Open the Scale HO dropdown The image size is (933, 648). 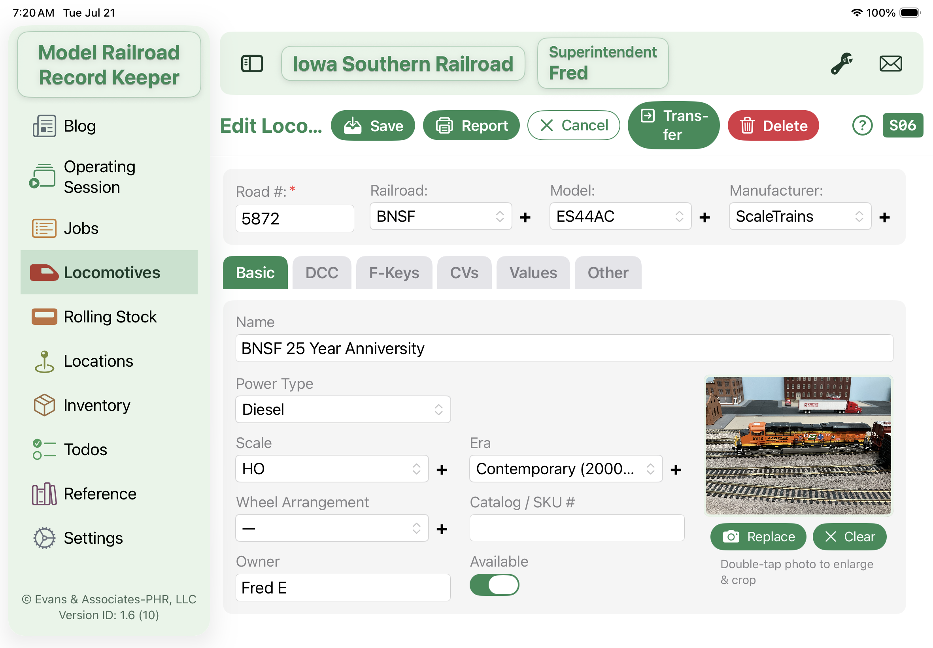(332, 469)
